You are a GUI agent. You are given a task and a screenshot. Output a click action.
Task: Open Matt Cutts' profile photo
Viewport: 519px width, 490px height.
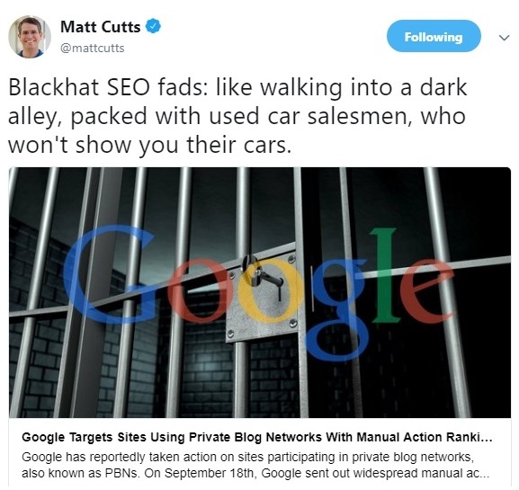click(x=30, y=37)
